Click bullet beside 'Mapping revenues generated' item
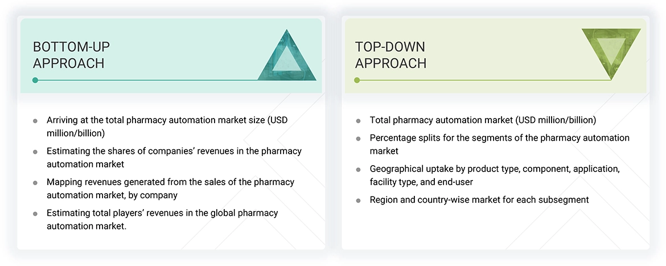666x266 pixels. (35, 183)
